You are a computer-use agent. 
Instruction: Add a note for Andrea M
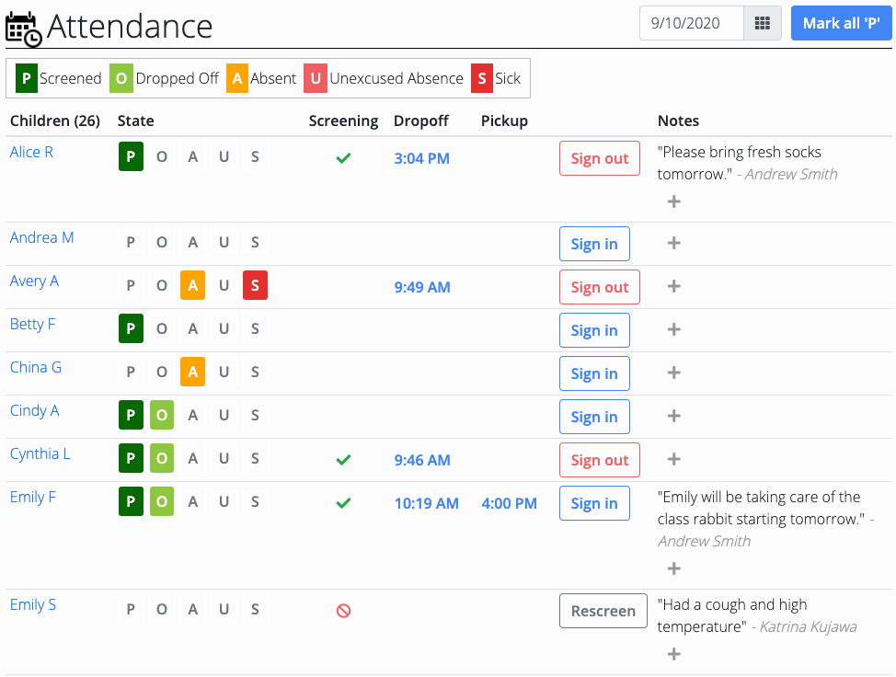673,244
